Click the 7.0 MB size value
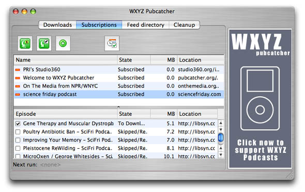305x192 pixels. click(171, 140)
